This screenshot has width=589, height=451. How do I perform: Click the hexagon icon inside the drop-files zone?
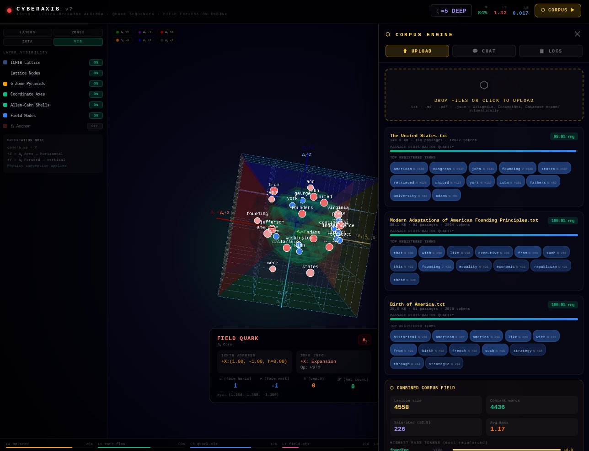click(x=484, y=85)
